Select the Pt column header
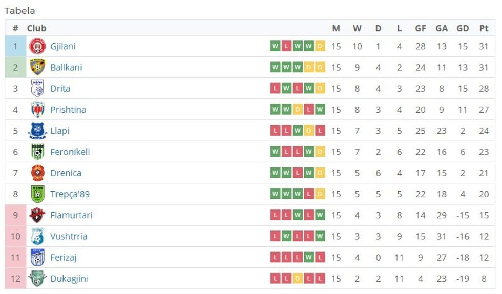 click(x=484, y=28)
